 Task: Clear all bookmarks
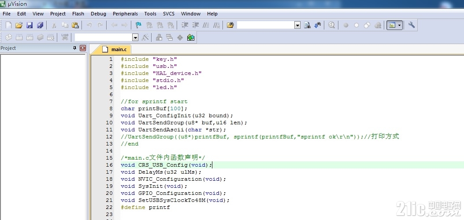171,25
